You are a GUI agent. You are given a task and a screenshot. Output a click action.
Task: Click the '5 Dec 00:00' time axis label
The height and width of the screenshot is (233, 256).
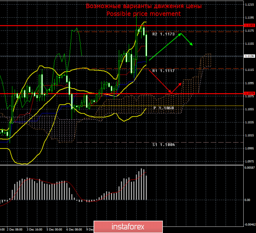pos(54,230)
